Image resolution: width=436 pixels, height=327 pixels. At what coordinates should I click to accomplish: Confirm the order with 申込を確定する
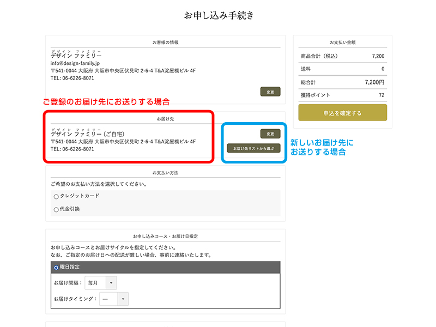342,113
